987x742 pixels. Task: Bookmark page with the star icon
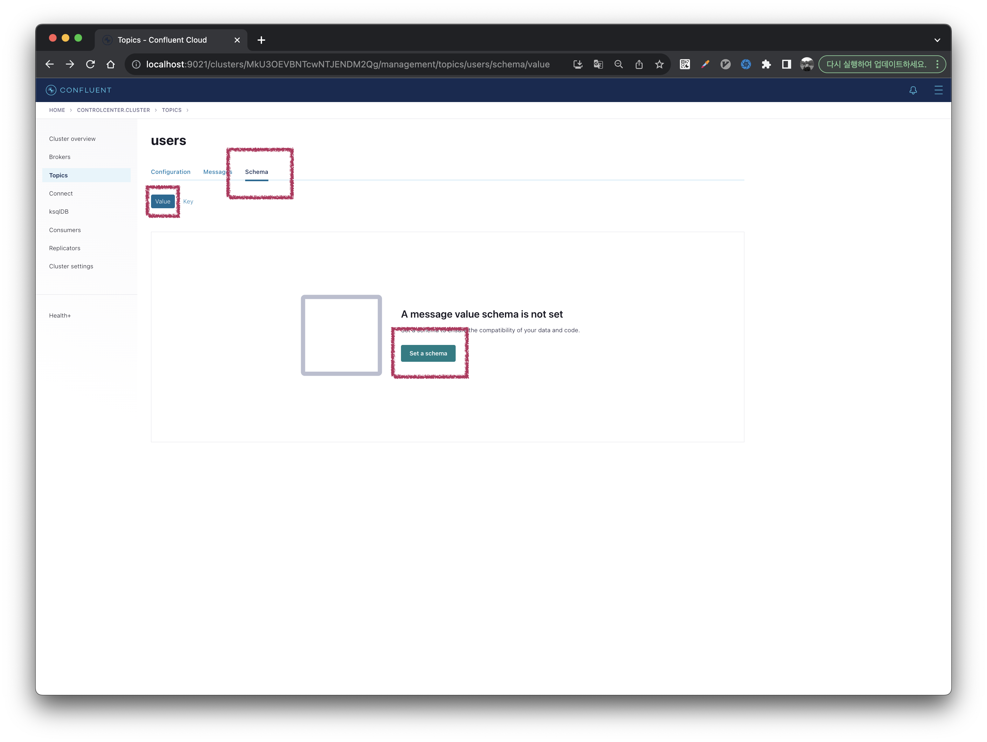[x=659, y=64]
